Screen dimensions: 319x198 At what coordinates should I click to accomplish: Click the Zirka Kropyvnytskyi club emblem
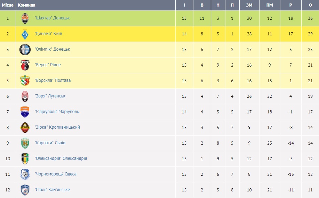pyautogui.click(x=25, y=127)
